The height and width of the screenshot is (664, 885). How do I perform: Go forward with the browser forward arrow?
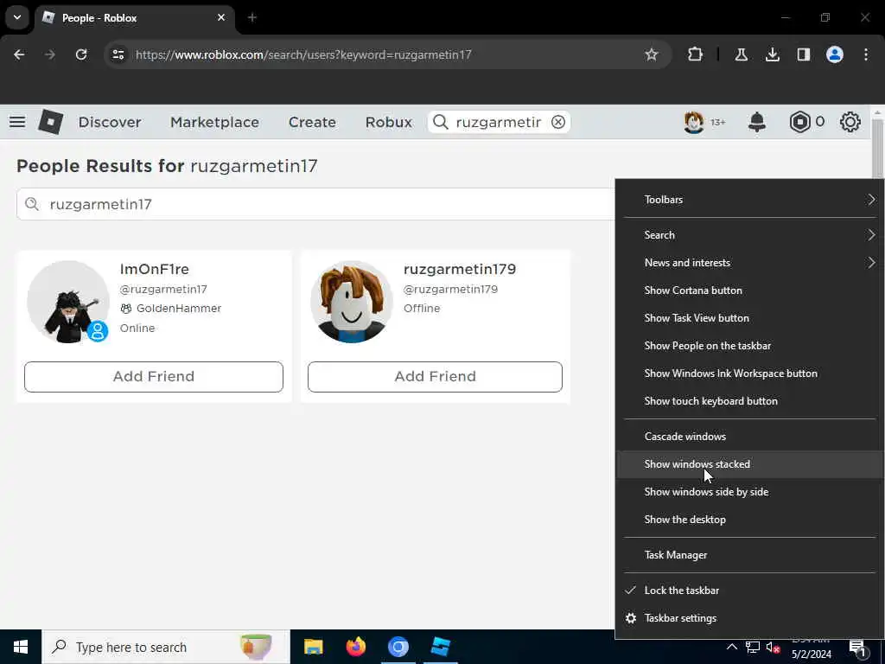click(x=50, y=54)
